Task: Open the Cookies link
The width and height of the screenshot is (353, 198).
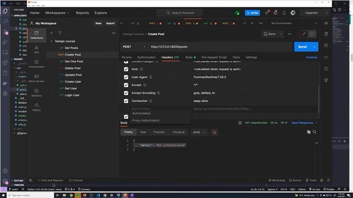Action: (312, 57)
